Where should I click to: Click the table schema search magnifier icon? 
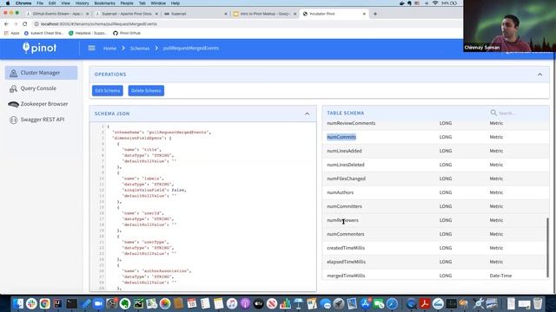(x=493, y=113)
